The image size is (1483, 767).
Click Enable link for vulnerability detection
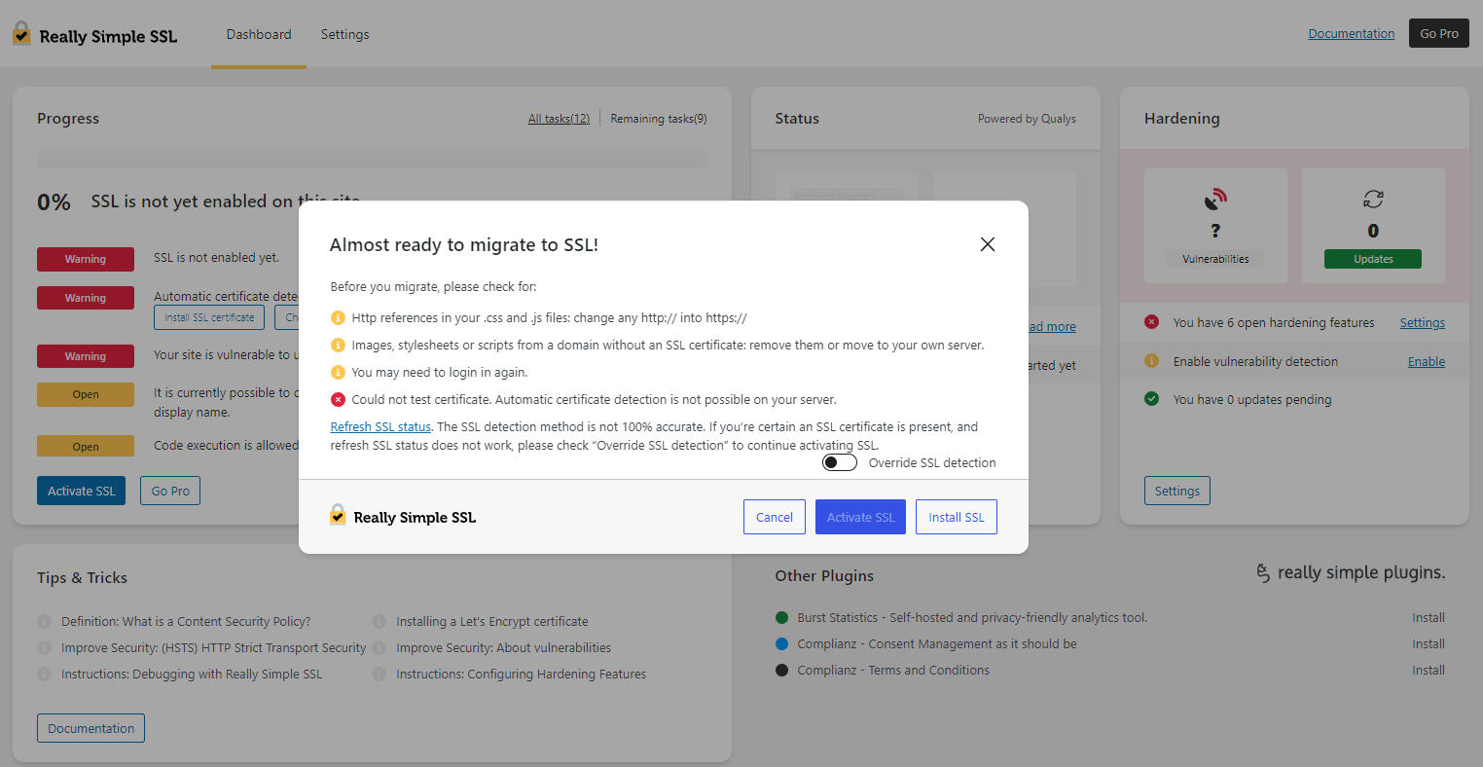point(1427,361)
